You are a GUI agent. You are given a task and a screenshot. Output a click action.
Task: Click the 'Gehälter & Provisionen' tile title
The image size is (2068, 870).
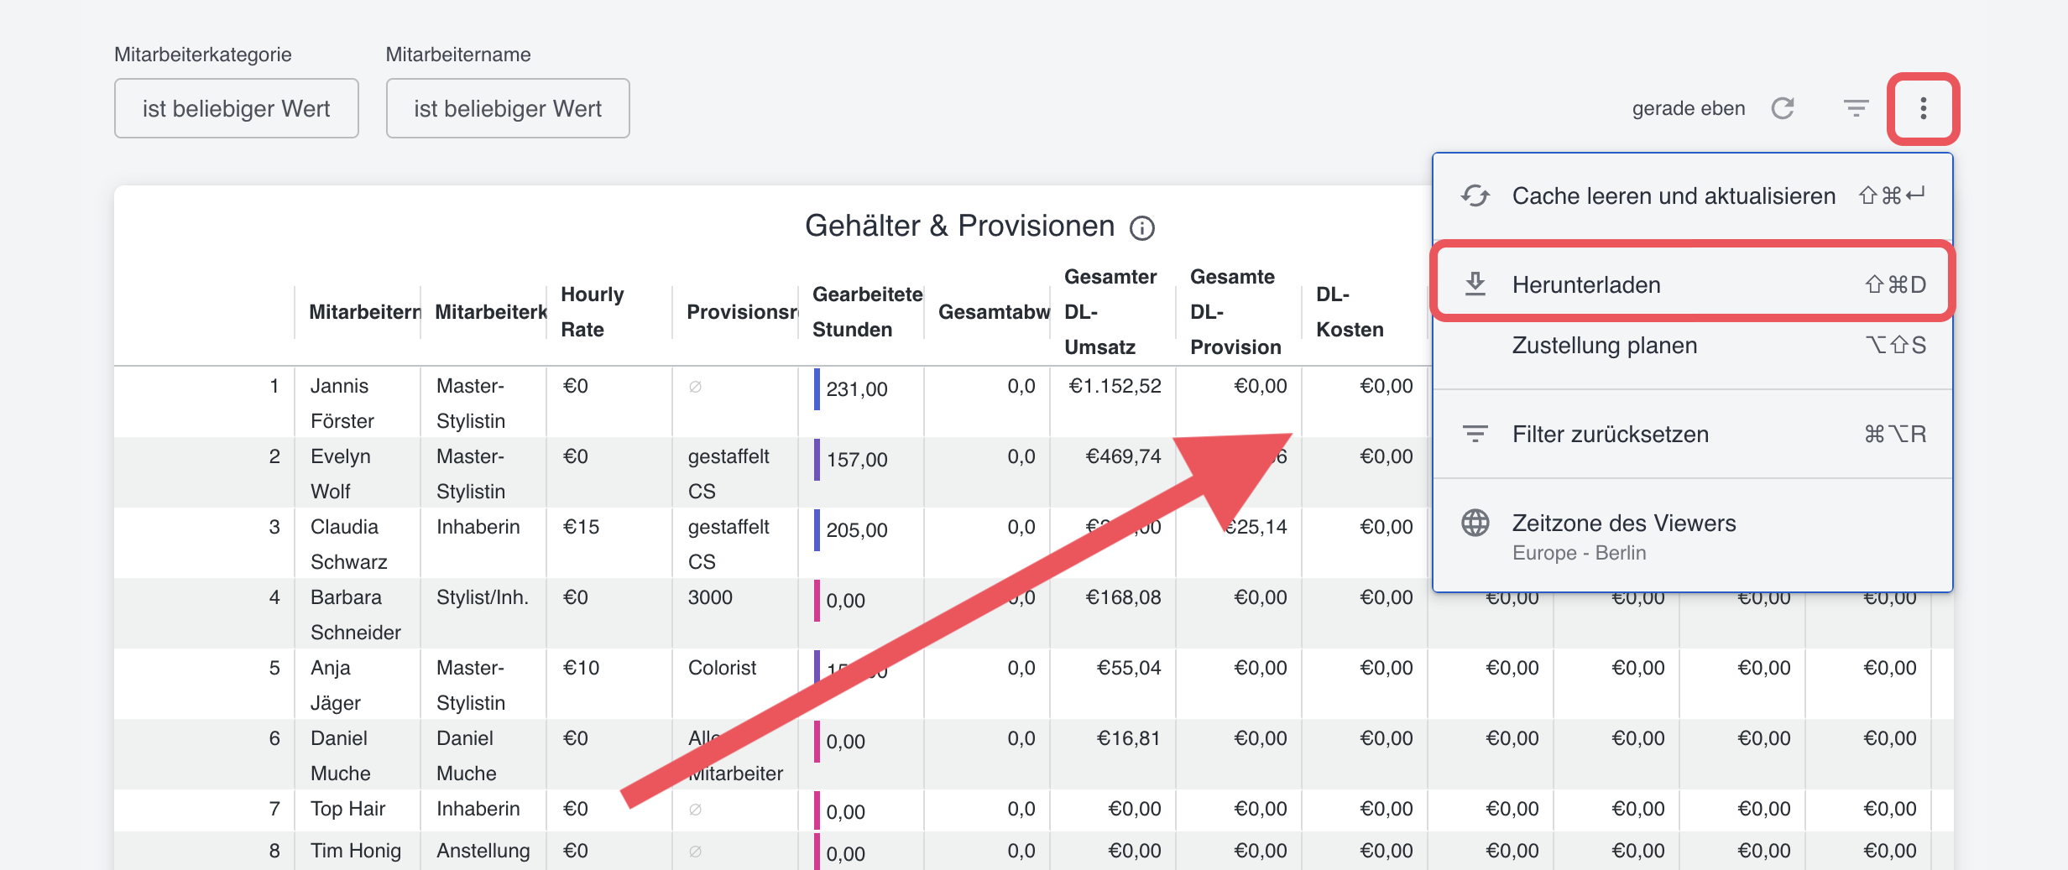click(959, 227)
